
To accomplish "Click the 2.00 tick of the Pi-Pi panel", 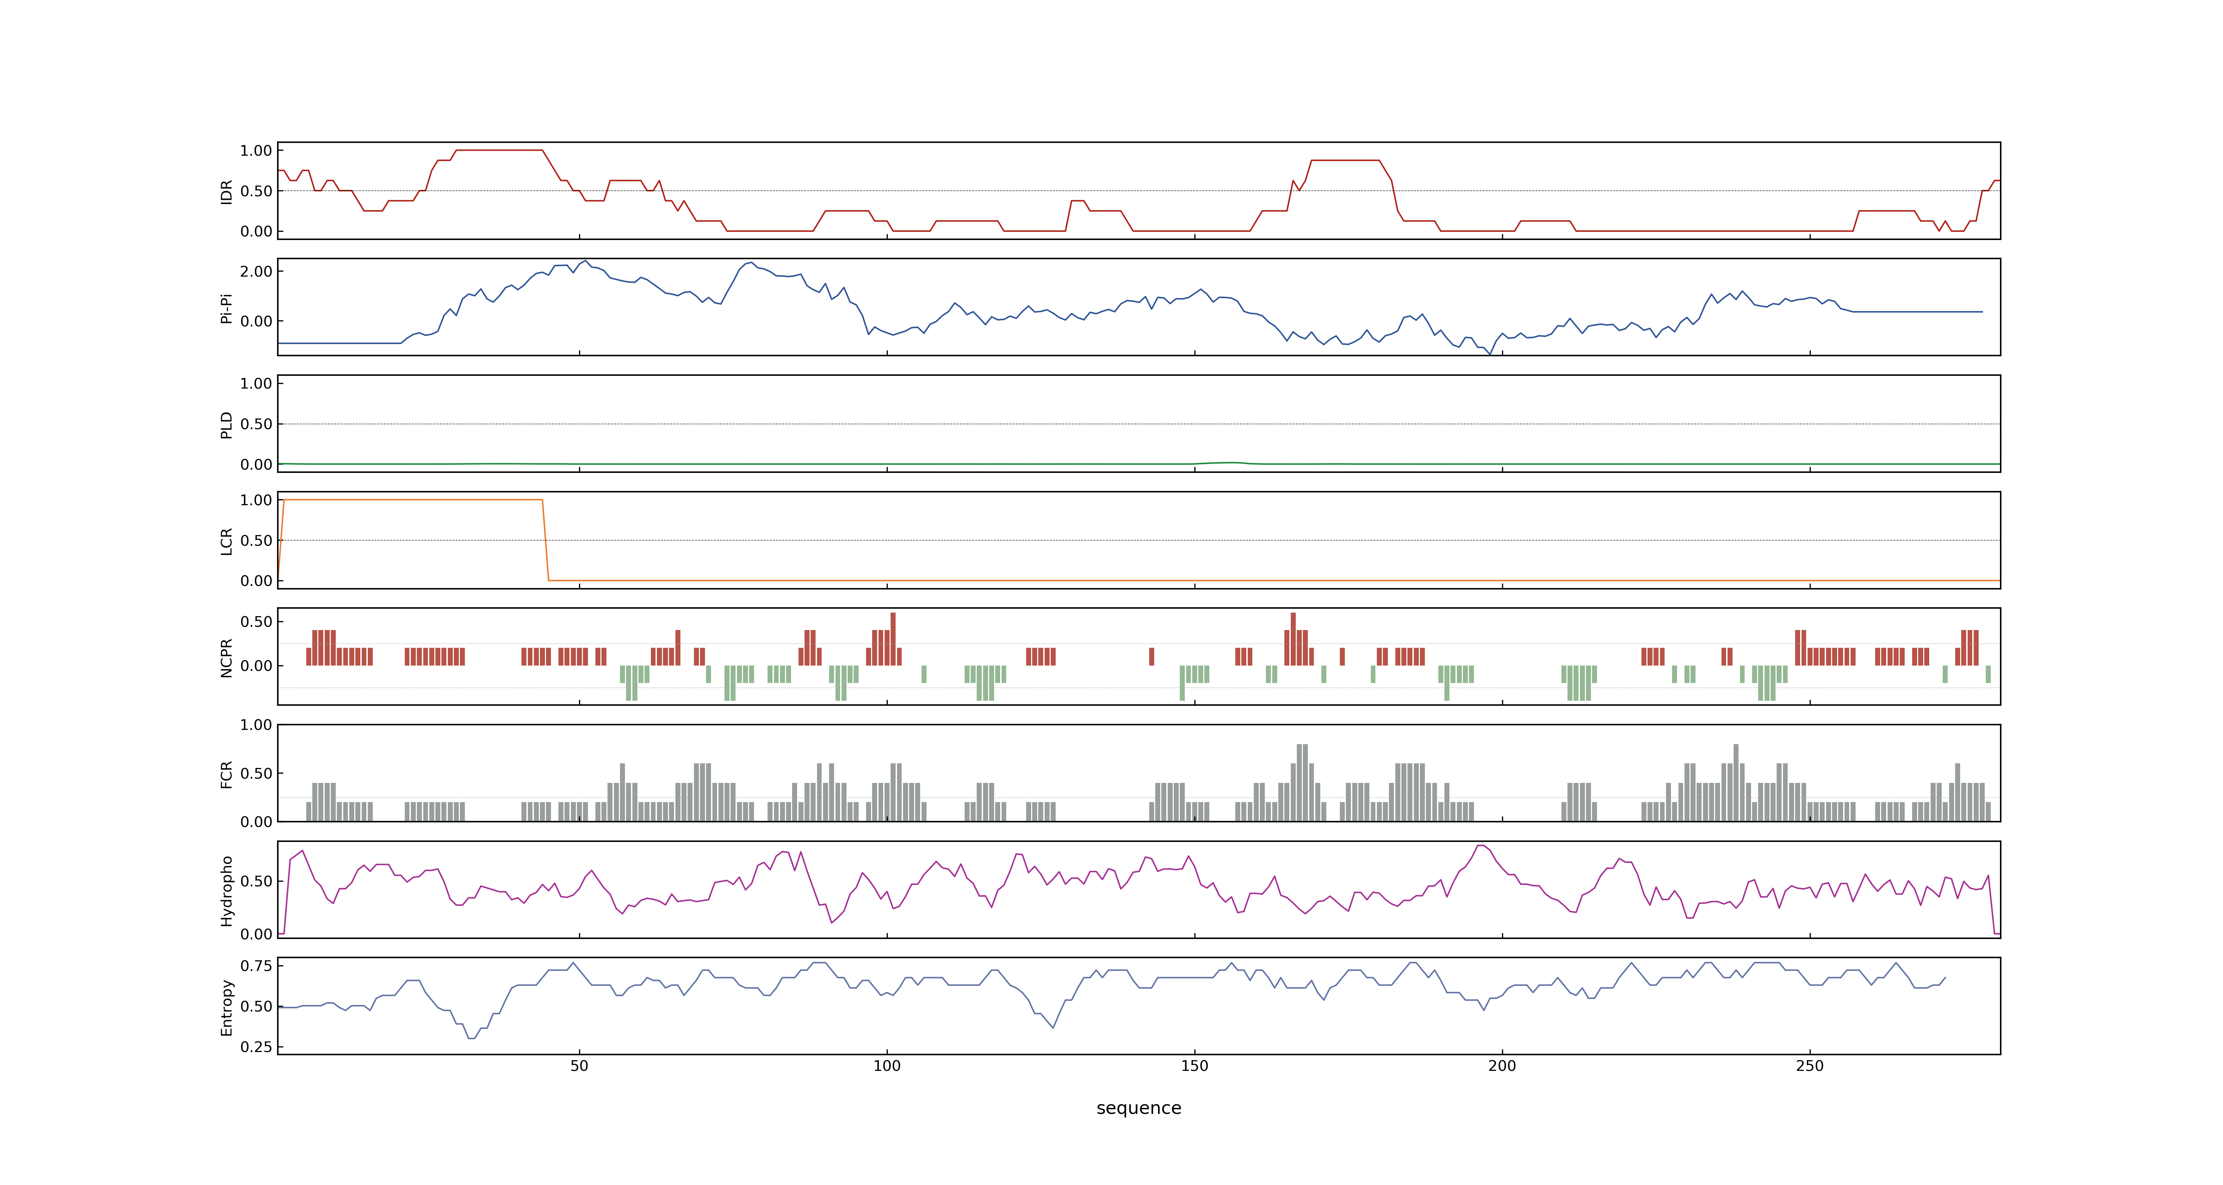I will pos(256,271).
